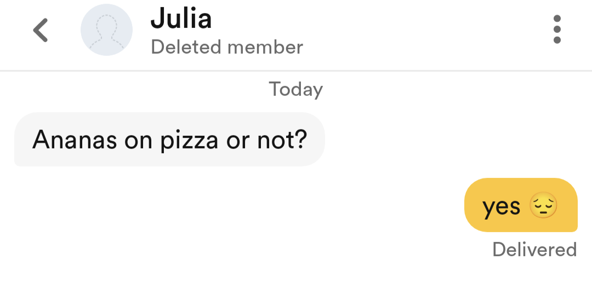Select the word yes in sent reply
Viewport: 592px width, 282px height.
point(502,206)
